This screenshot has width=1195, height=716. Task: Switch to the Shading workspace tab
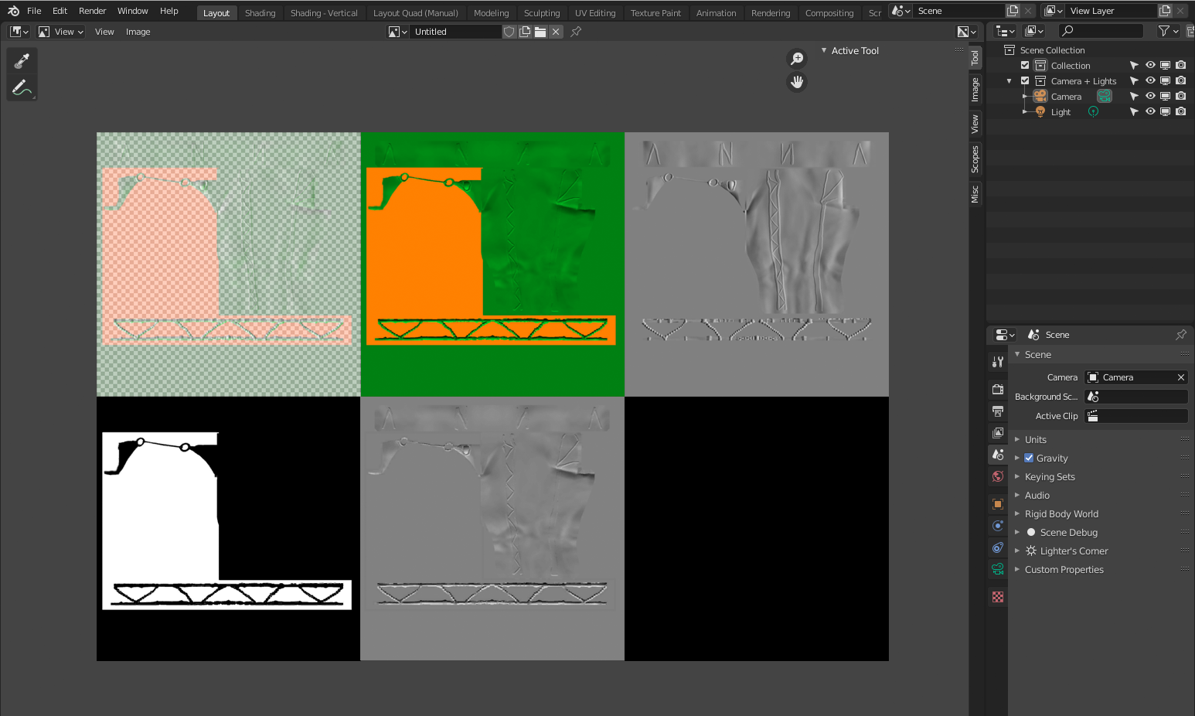260,13
